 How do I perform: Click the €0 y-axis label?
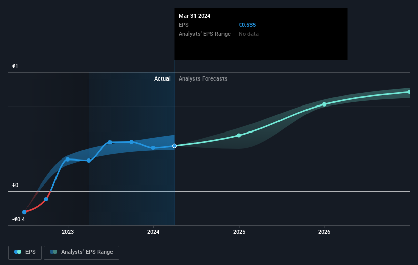click(x=15, y=185)
